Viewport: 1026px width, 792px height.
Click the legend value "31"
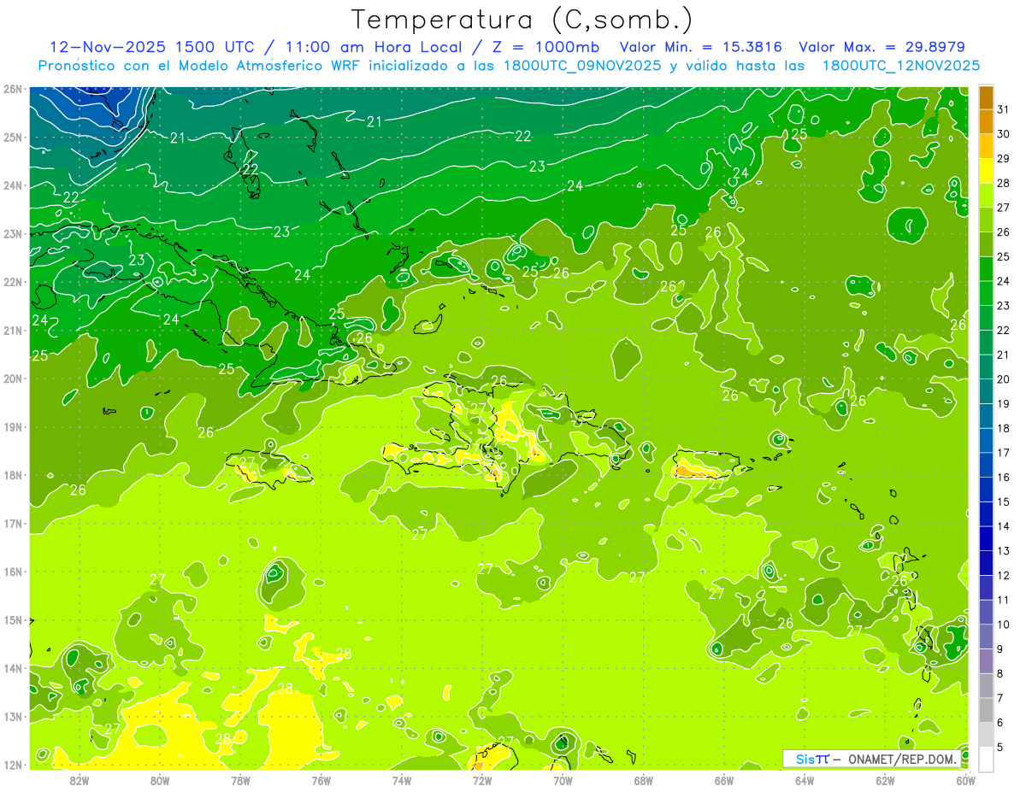coord(1003,110)
